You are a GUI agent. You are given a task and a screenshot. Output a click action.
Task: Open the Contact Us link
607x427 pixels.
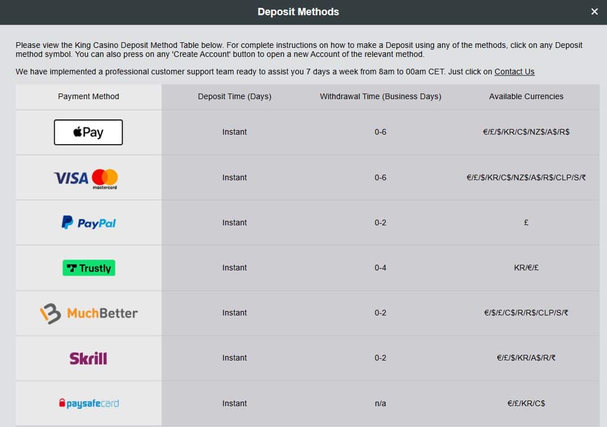tap(514, 72)
